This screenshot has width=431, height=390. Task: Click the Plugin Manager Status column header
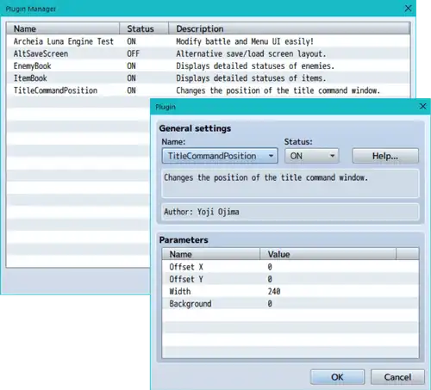click(144, 28)
